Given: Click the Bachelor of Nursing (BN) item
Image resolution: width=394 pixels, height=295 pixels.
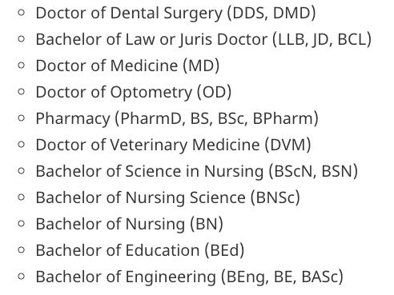Looking at the screenshot, I should (129, 224).
